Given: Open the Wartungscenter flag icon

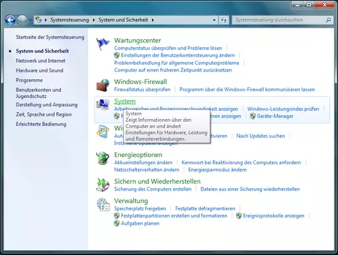Looking at the screenshot, I should tap(103, 44).
